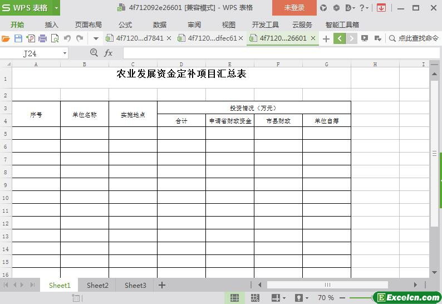The height and width of the screenshot is (304, 442).
Task: Click the 单位名称 header cell
Action: (85, 114)
